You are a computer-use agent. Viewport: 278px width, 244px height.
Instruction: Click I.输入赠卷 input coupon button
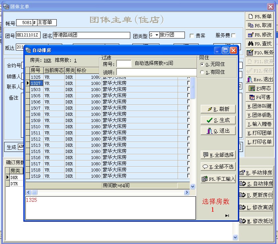259,124
